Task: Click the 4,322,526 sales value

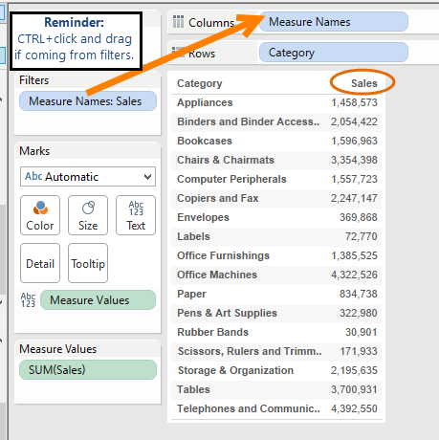Action: 354,275
